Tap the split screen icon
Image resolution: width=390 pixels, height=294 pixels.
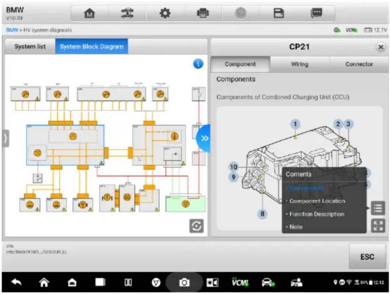pos(128,282)
